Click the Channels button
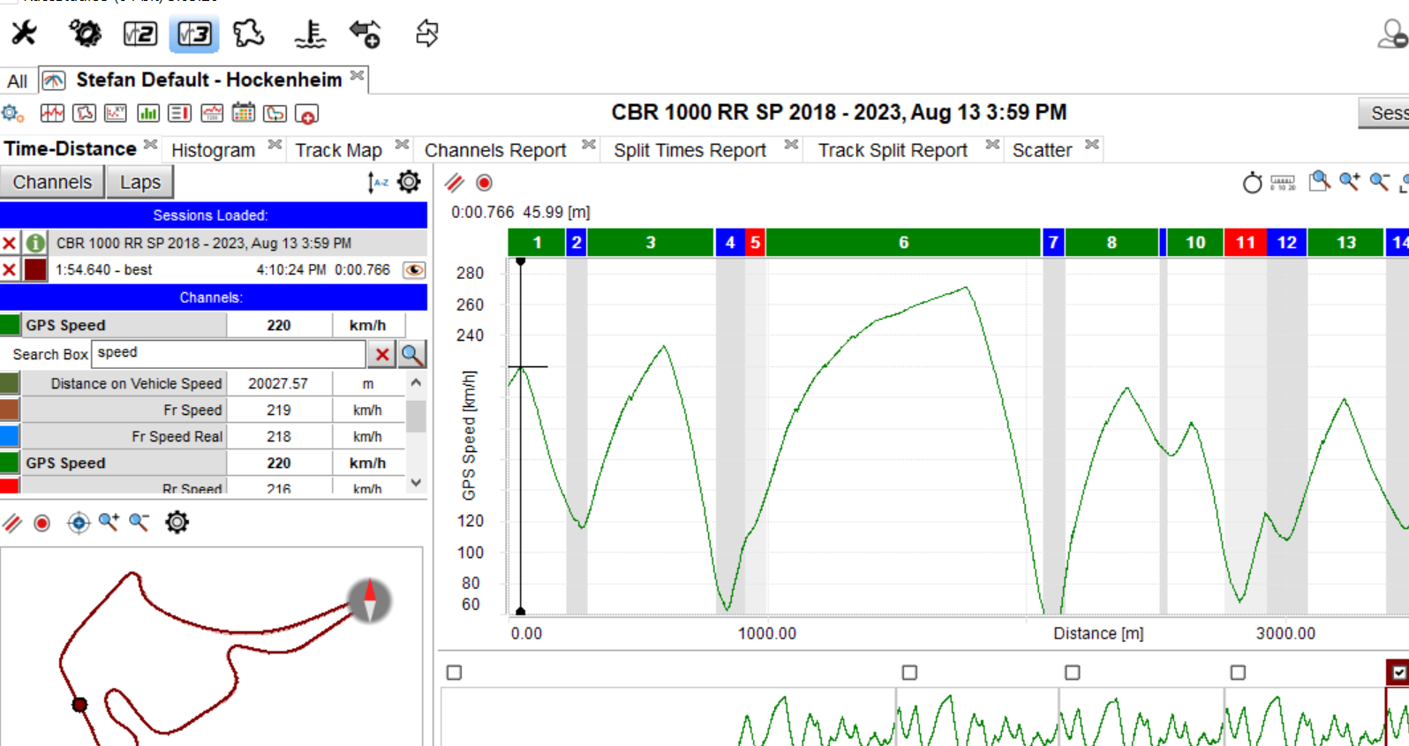 click(x=52, y=183)
